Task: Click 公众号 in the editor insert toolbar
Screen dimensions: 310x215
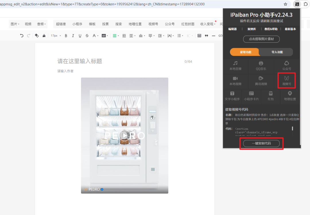Action: click(x=170, y=24)
